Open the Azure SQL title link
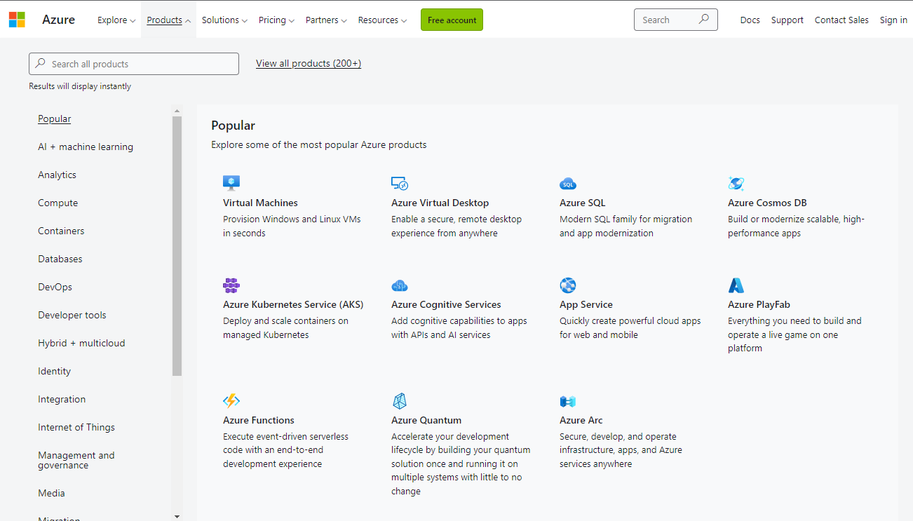 pyautogui.click(x=582, y=203)
